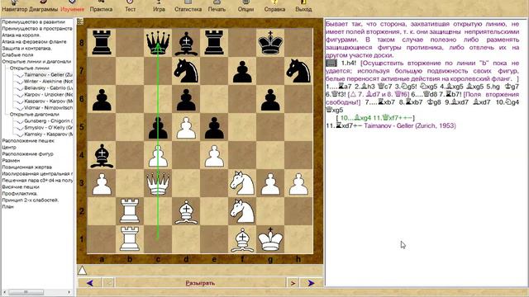Open the Karpov - Unzicker example
The image size is (529, 297).
pos(48,95)
